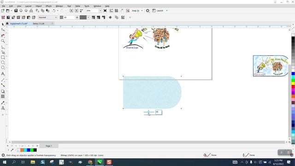Open Chrome from the Windows taskbar
Viewport: 295px width, 166px height.
click(x=90, y=162)
